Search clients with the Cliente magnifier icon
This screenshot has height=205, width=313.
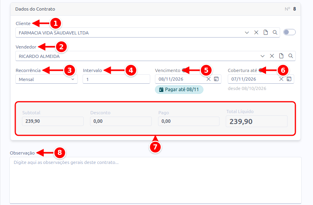pyautogui.click(x=275, y=32)
